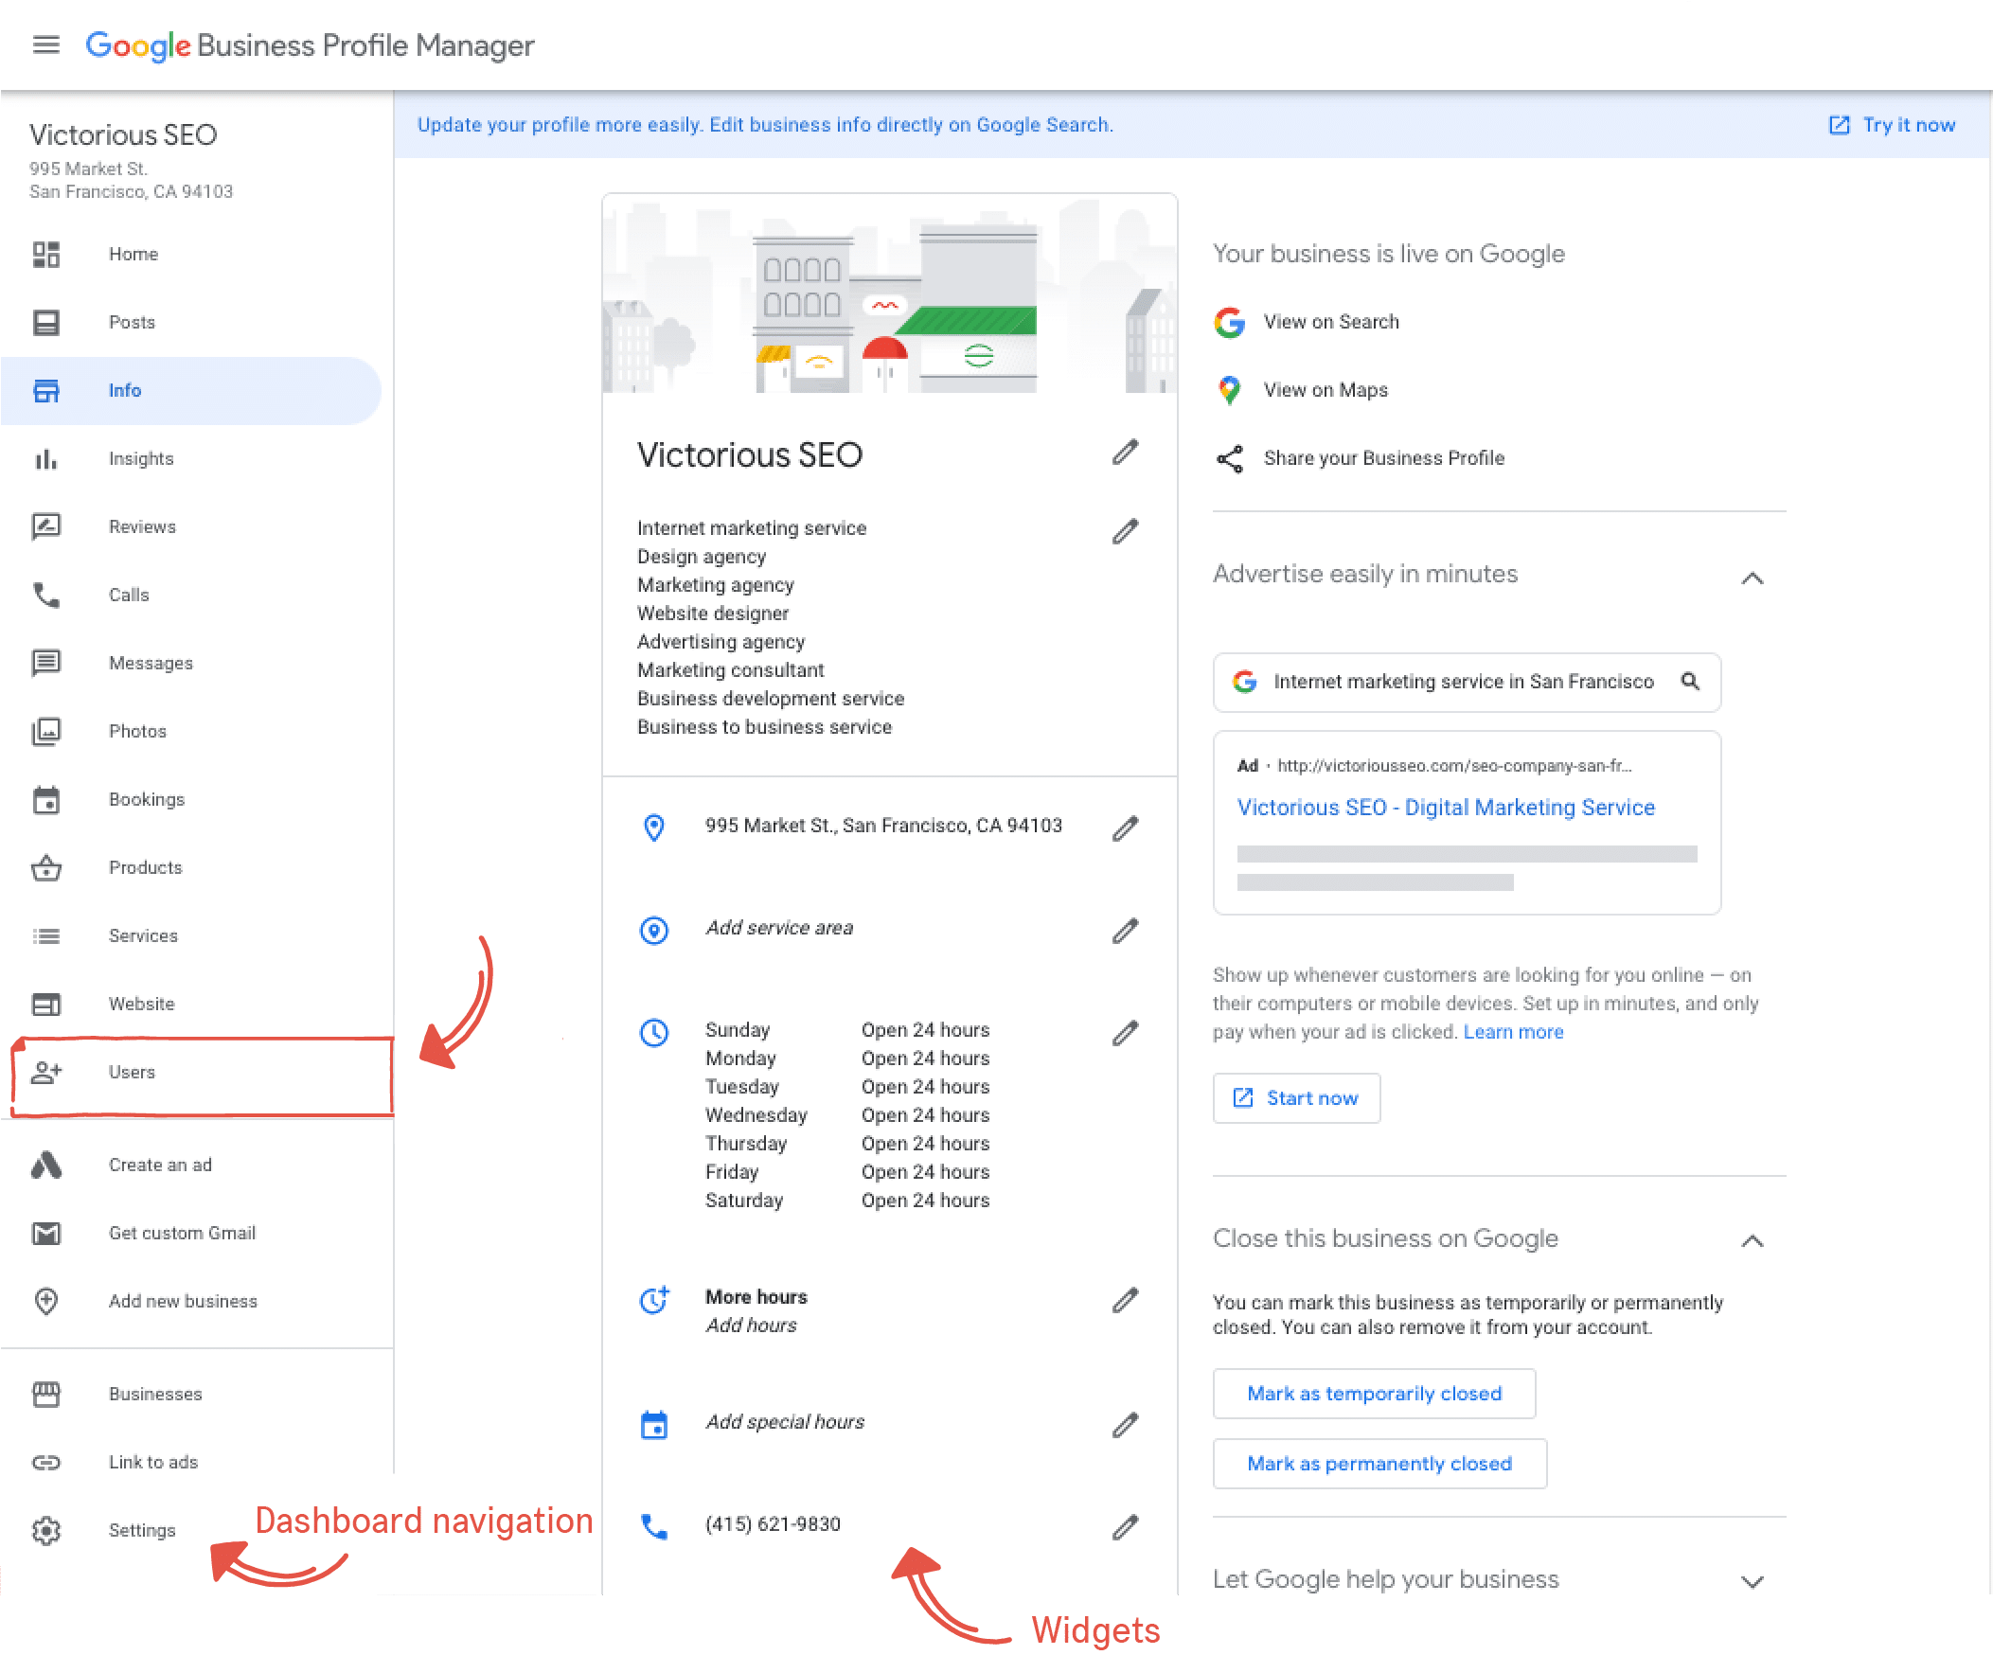Click the Internet marketing service search field
This screenshot has height=1655, width=1993.
pos(1467,682)
